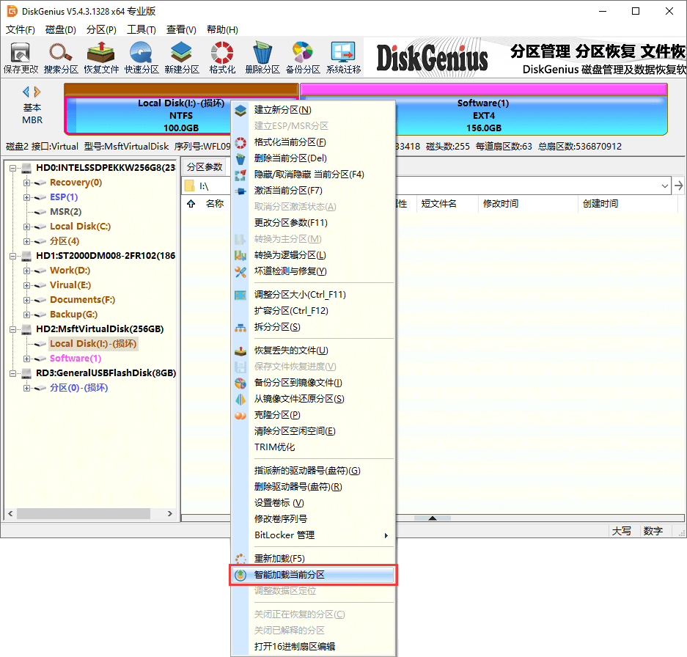Open the 文件(F) menu

click(20, 30)
